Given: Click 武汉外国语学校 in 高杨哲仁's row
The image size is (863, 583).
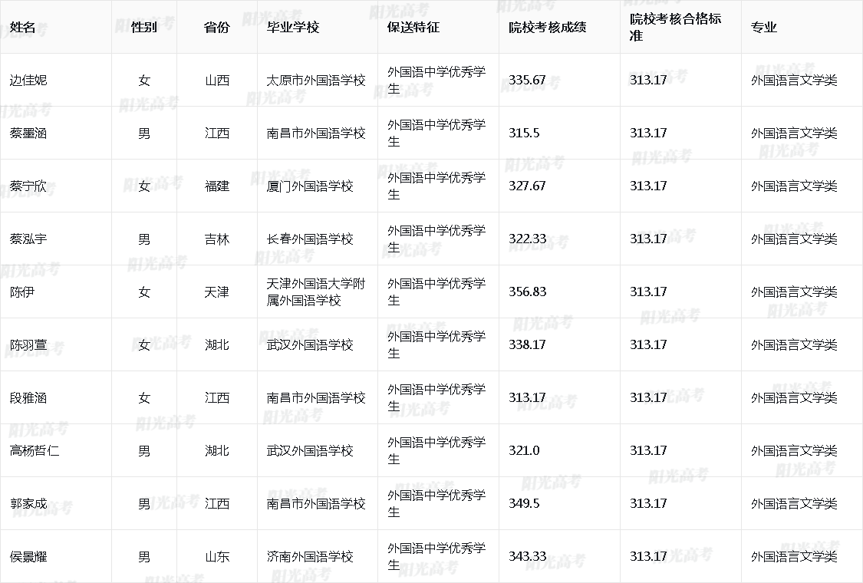Looking at the screenshot, I should (x=310, y=451).
